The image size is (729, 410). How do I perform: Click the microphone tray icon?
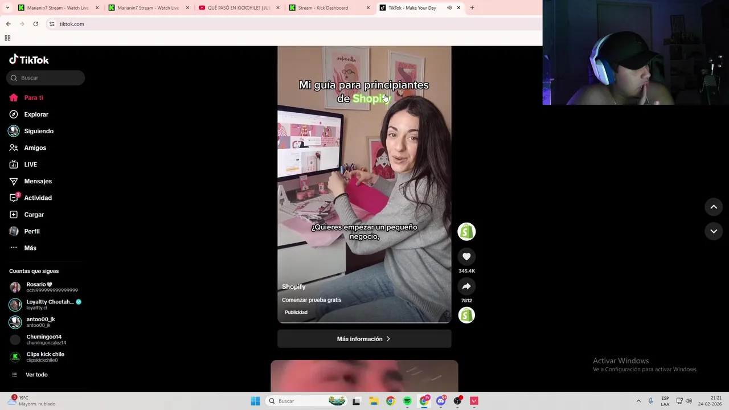tap(651, 401)
